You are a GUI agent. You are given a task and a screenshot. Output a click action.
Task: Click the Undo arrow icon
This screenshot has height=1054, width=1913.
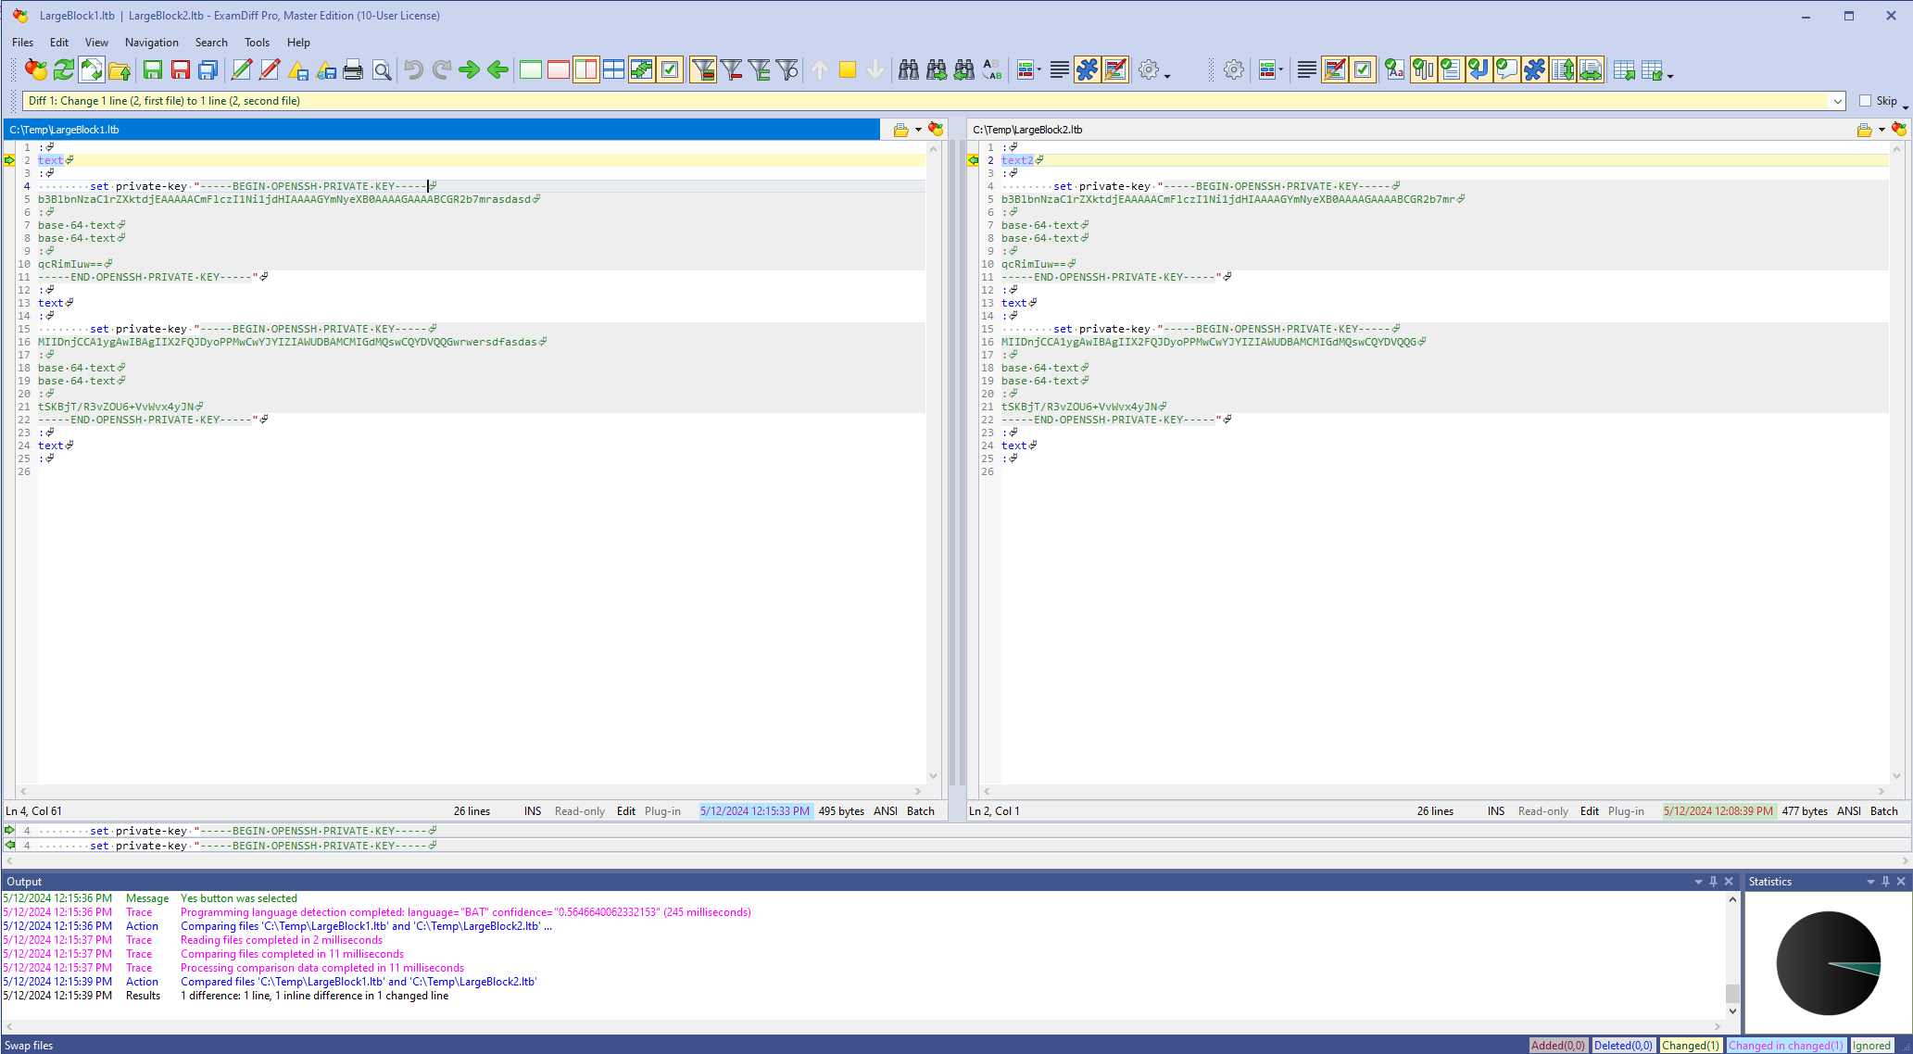tap(414, 69)
